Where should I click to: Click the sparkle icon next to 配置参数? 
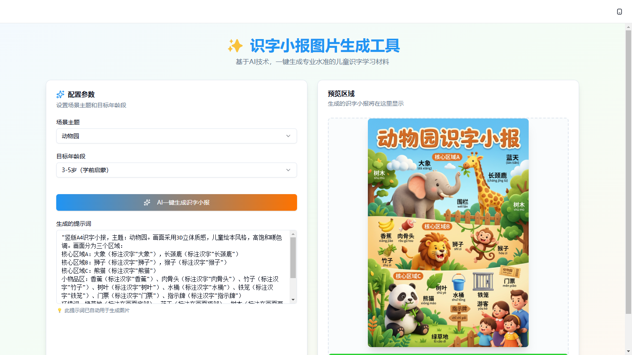(x=60, y=94)
